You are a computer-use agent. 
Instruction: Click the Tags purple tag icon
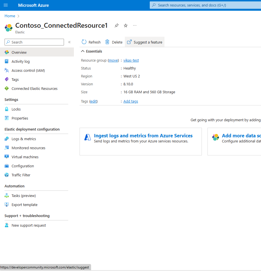click(x=7, y=79)
